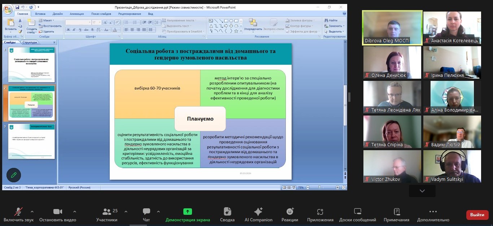
Task: Open Whiteboards from the Zoom toolbar
Action: 357,212
